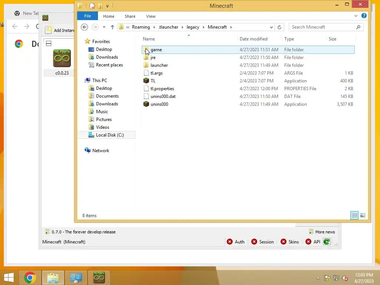This screenshot has height=285, width=380.
Task: Click the quick access Properties icon
Action: tap(92, 6)
